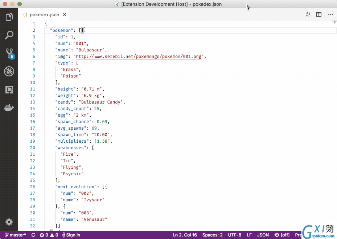Click the "Fire" weakness entry
The height and width of the screenshot is (239, 337).
tap(68, 154)
